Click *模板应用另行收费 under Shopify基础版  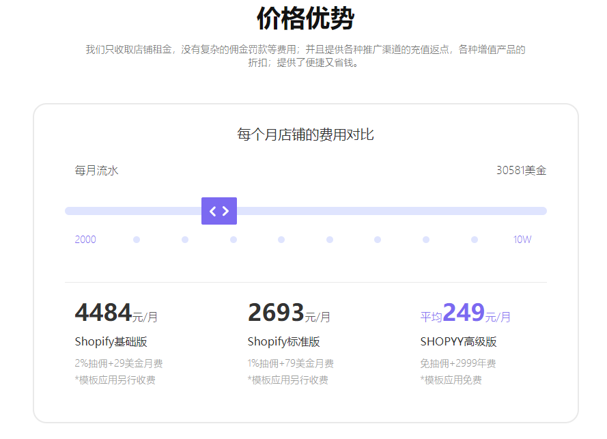(115, 380)
